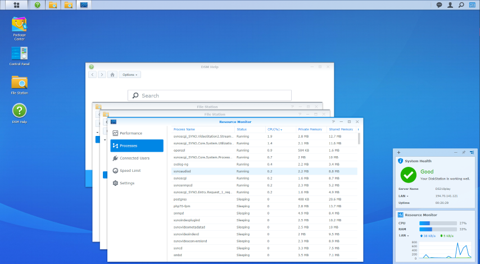
Task: Open Performance in Resource Monitor sidebar
Action: [x=137, y=133]
